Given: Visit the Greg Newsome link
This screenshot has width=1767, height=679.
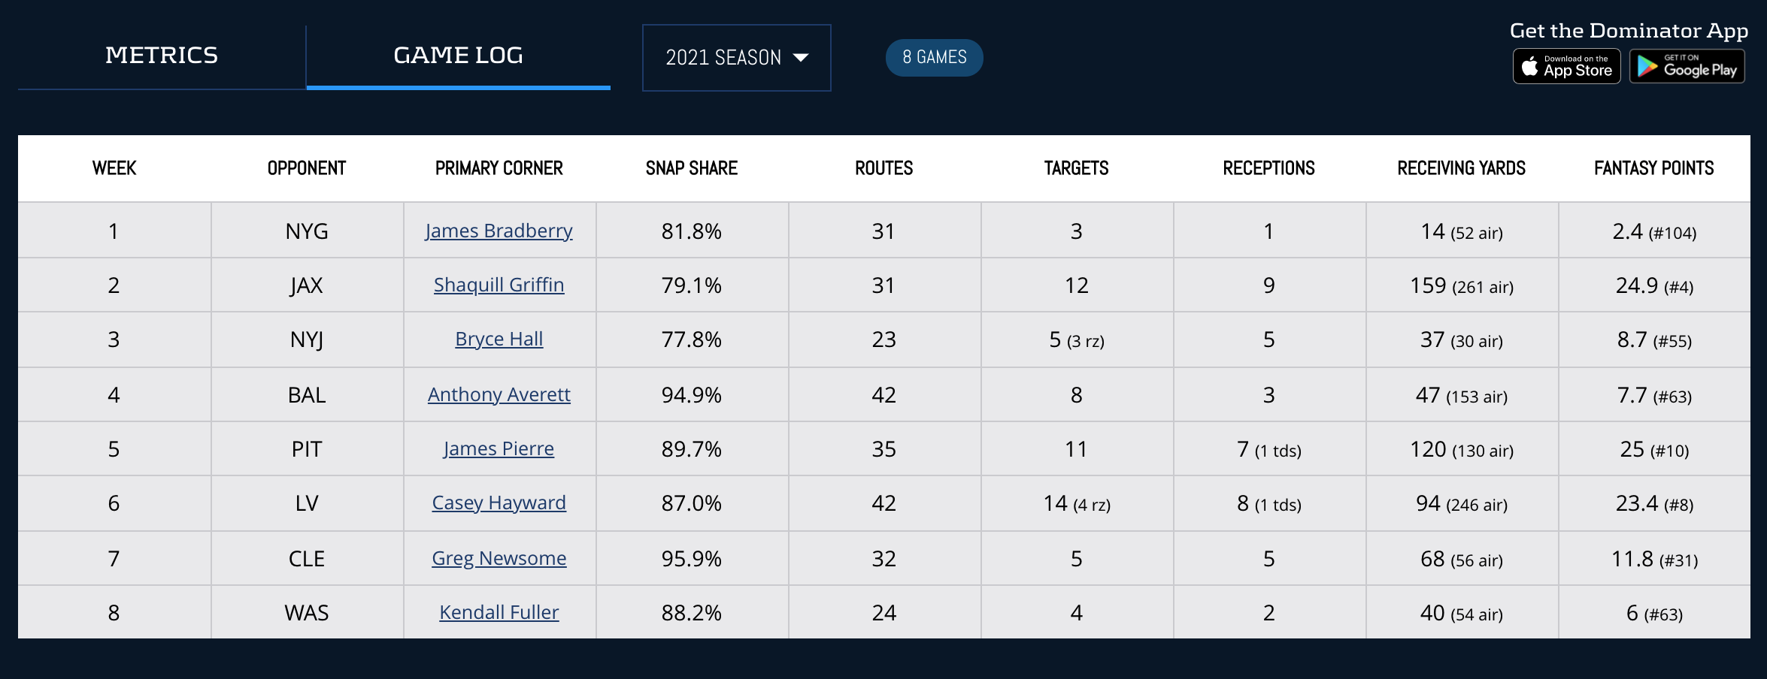Looking at the screenshot, I should point(499,558).
